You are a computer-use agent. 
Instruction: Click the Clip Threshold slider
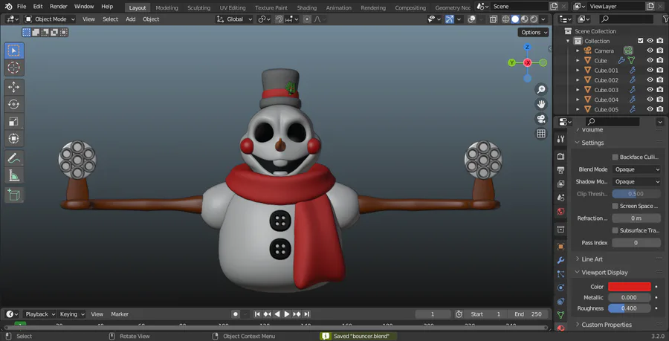[x=636, y=194]
